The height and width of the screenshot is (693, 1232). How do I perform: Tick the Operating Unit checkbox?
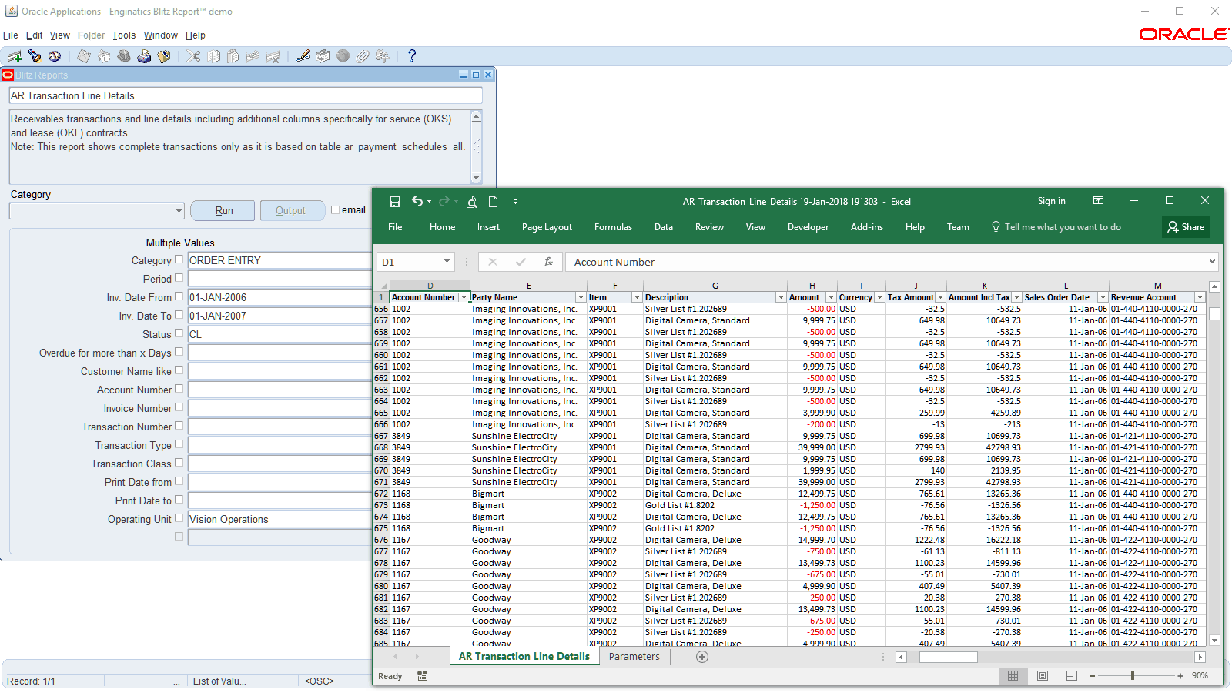pos(179,518)
